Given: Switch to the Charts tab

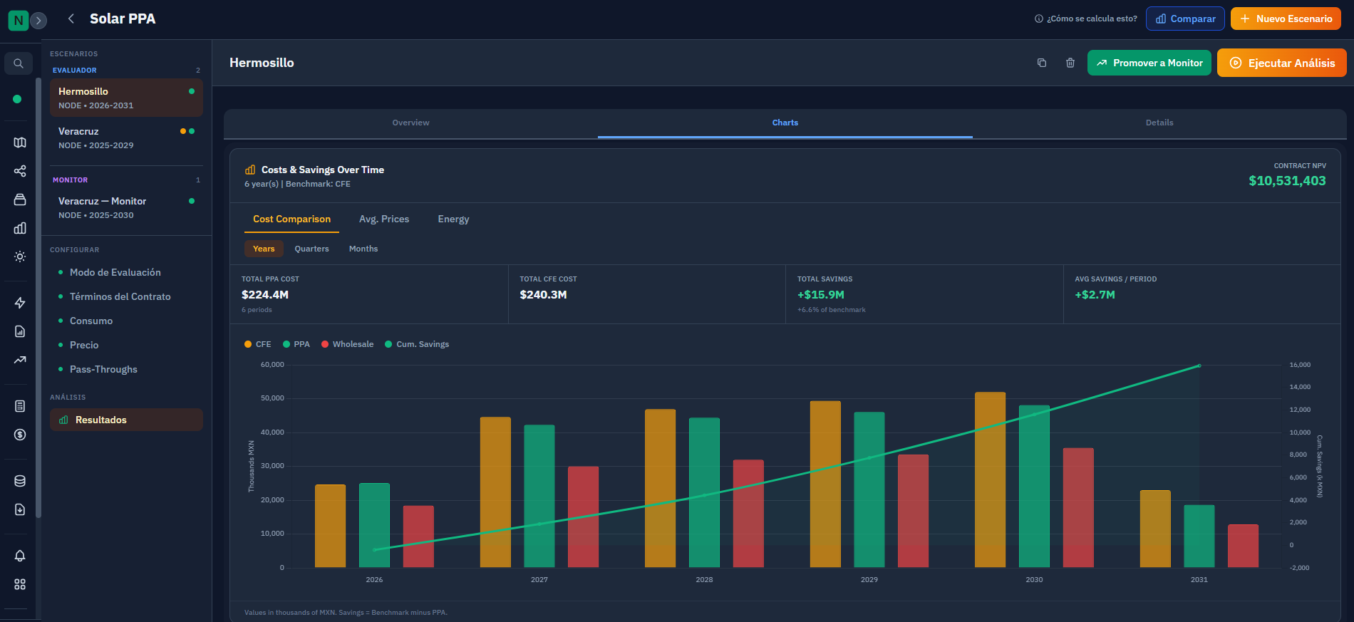Looking at the screenshot, I should coord(785,123).
